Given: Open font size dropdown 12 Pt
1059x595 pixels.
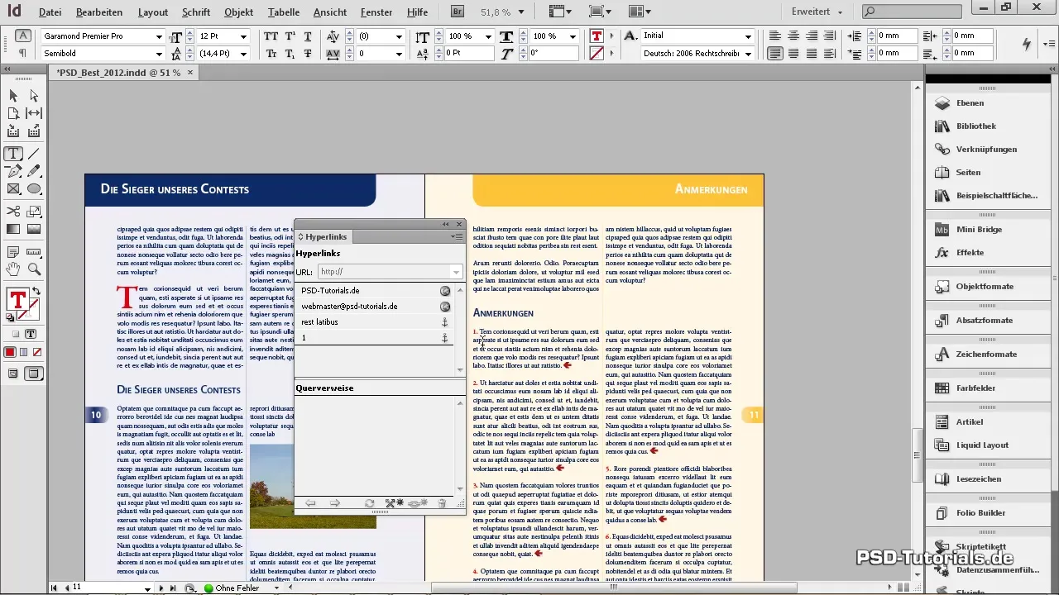Looking at the screenshot, I should coord(243,36).
